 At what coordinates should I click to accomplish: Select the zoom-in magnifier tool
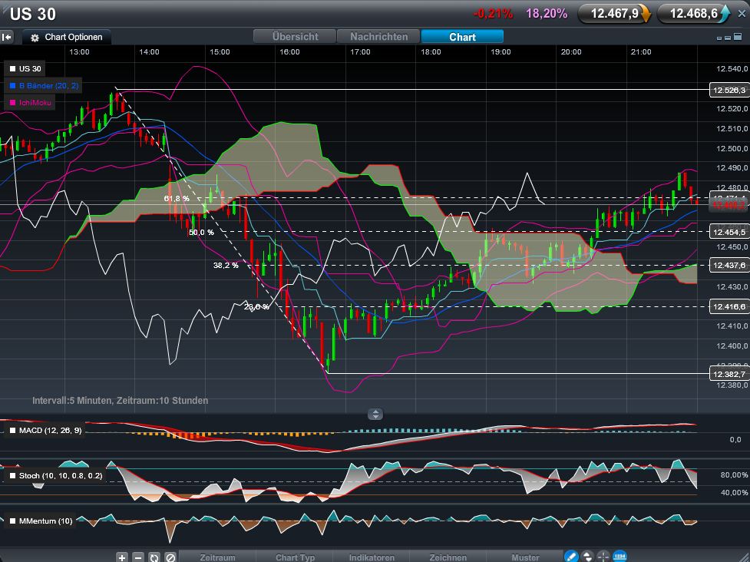[123, 557]
